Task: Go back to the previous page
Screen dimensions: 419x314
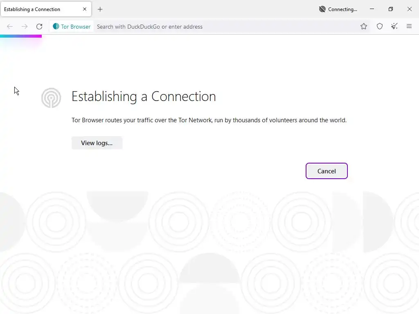Action: [10, 27]
